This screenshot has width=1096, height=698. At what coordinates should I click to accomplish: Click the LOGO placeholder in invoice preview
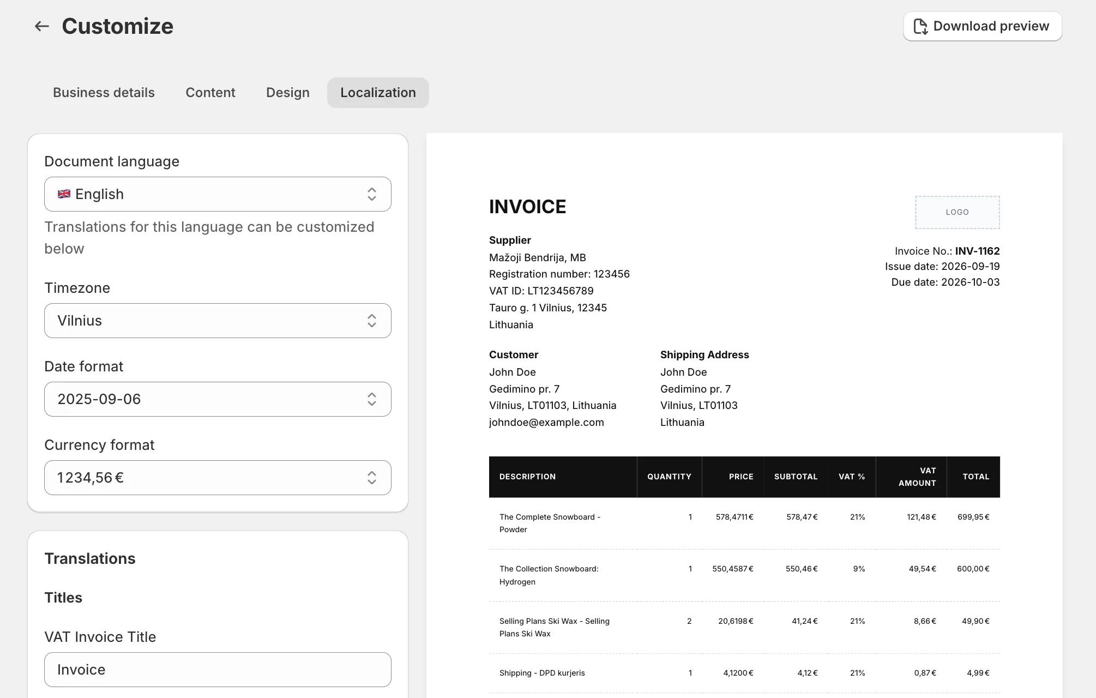click(x=957, y=212)
